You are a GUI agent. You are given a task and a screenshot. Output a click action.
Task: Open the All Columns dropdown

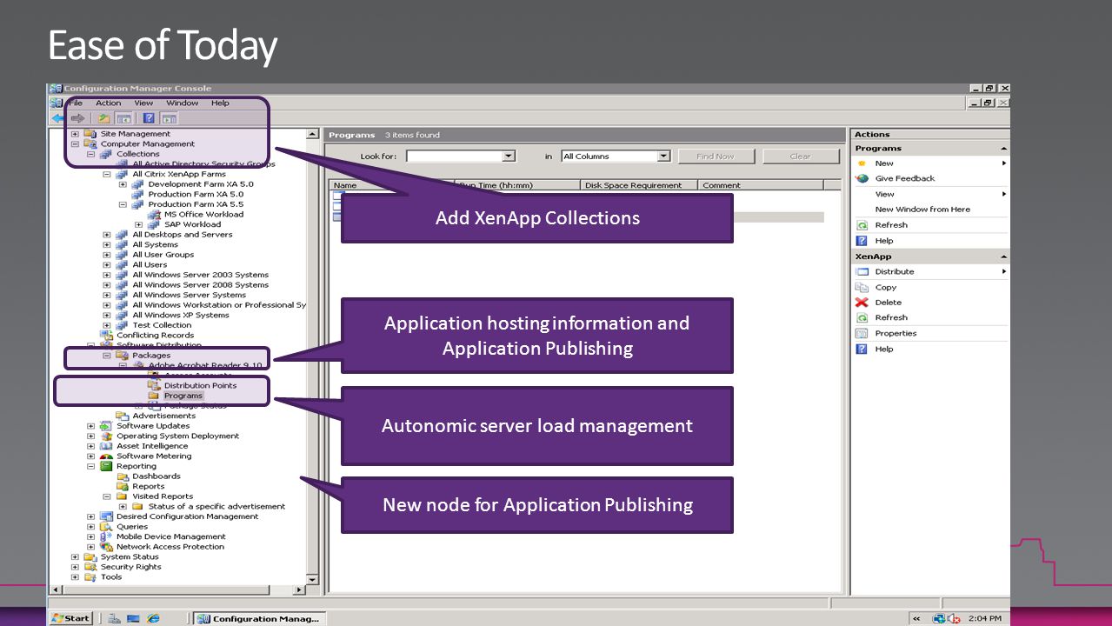point(664,156)
